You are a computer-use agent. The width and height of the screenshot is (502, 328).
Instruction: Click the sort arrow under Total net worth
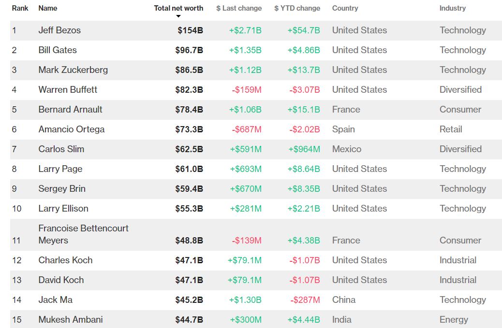click(178, 16)
